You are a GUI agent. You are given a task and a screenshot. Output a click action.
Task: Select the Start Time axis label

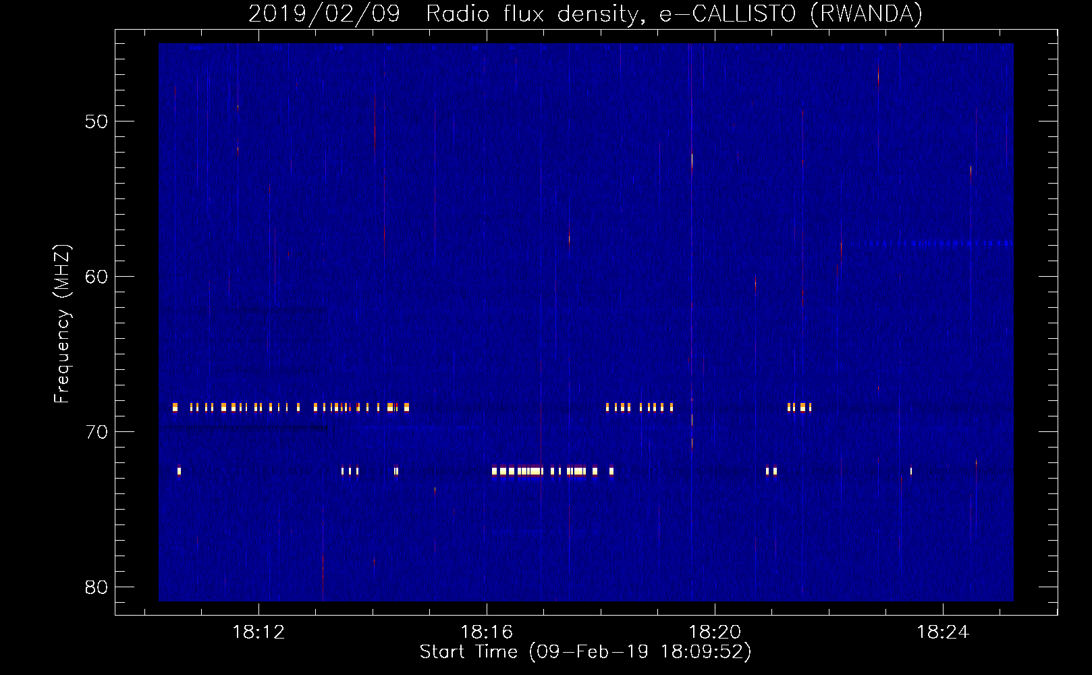tap(585, 652)
